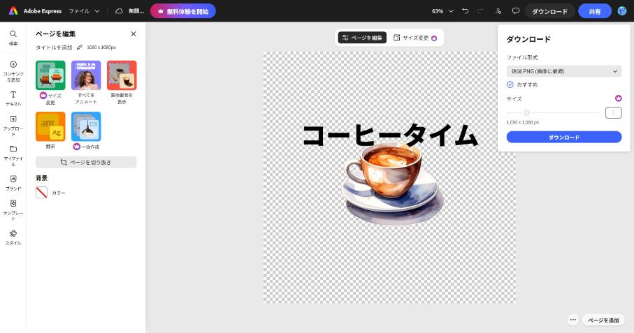This screenshot has height=333, width=634.
Task: Open the user profile avatar
Action: tap(622, 11)
